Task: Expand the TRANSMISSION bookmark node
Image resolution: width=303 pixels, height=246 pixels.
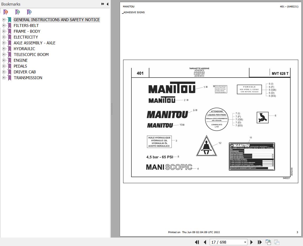Action: 4,78
